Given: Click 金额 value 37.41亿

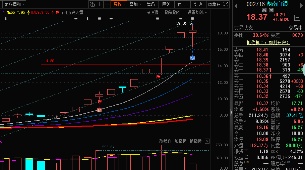Looking at the screenshot, I should [x=295, y=115].
